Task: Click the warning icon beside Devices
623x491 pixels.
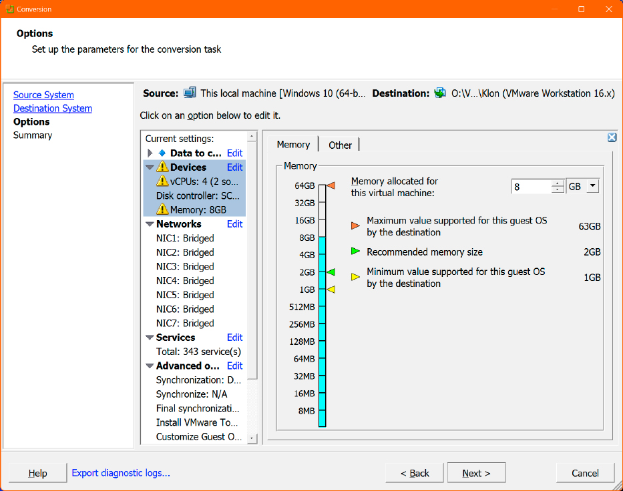Action: pos(162,167)
